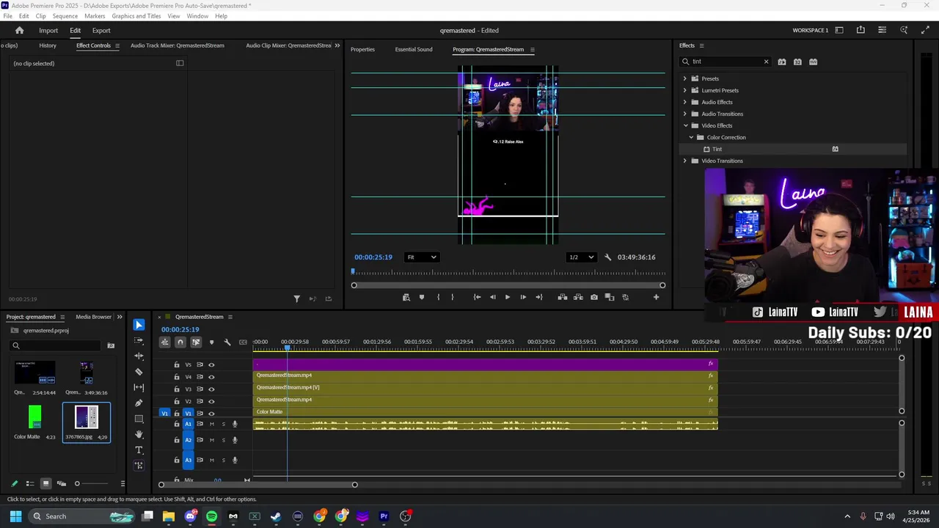The height and width of the screenshot is (528, 939).
Task: Expand the Audio Effects folder
Action: (x=685, y=102)
